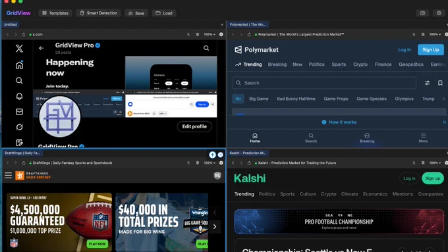Select Game Specials filter chip
Screen dimensions: 448x252
point(372,99)
